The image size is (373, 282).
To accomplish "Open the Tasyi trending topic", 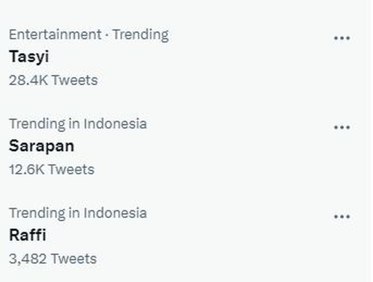I will coord(29,57).
